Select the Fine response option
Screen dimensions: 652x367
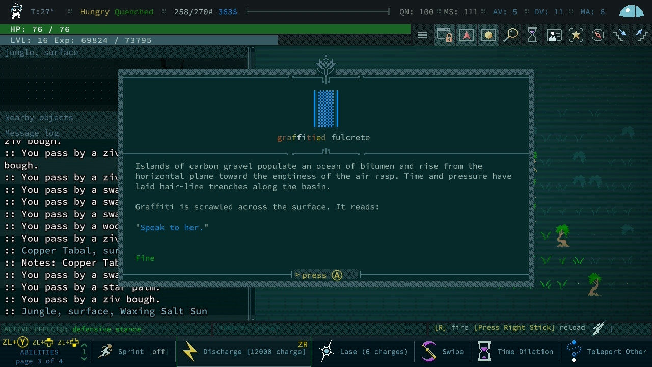click(145, 258)
